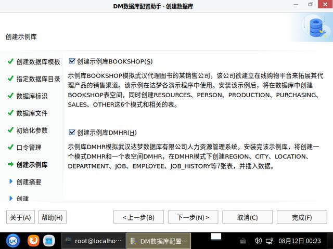The width and height of the screenshot is (333, 249).
Task: Click the database logo in header
Action: (x=317, y=28)
